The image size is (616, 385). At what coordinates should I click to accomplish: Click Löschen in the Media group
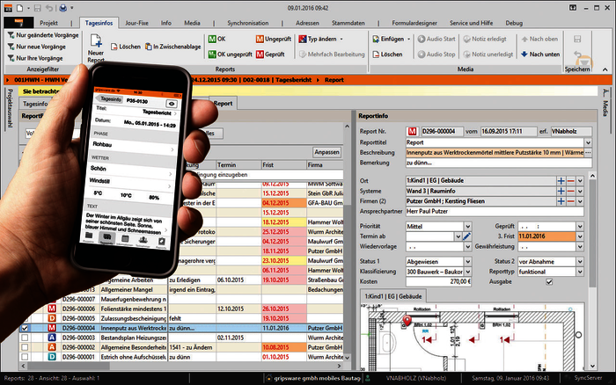388,54
